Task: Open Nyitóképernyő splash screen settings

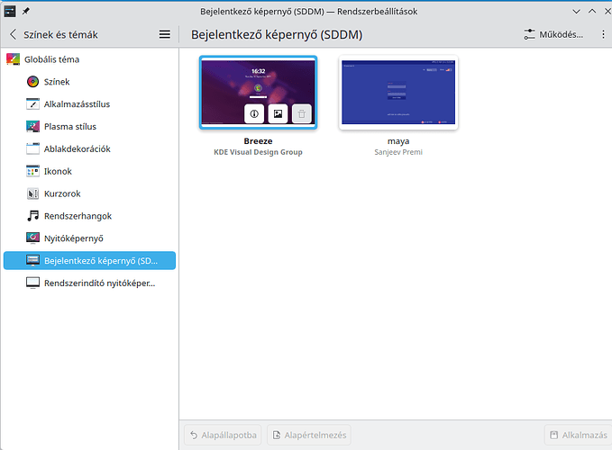Action: (73, 238)
